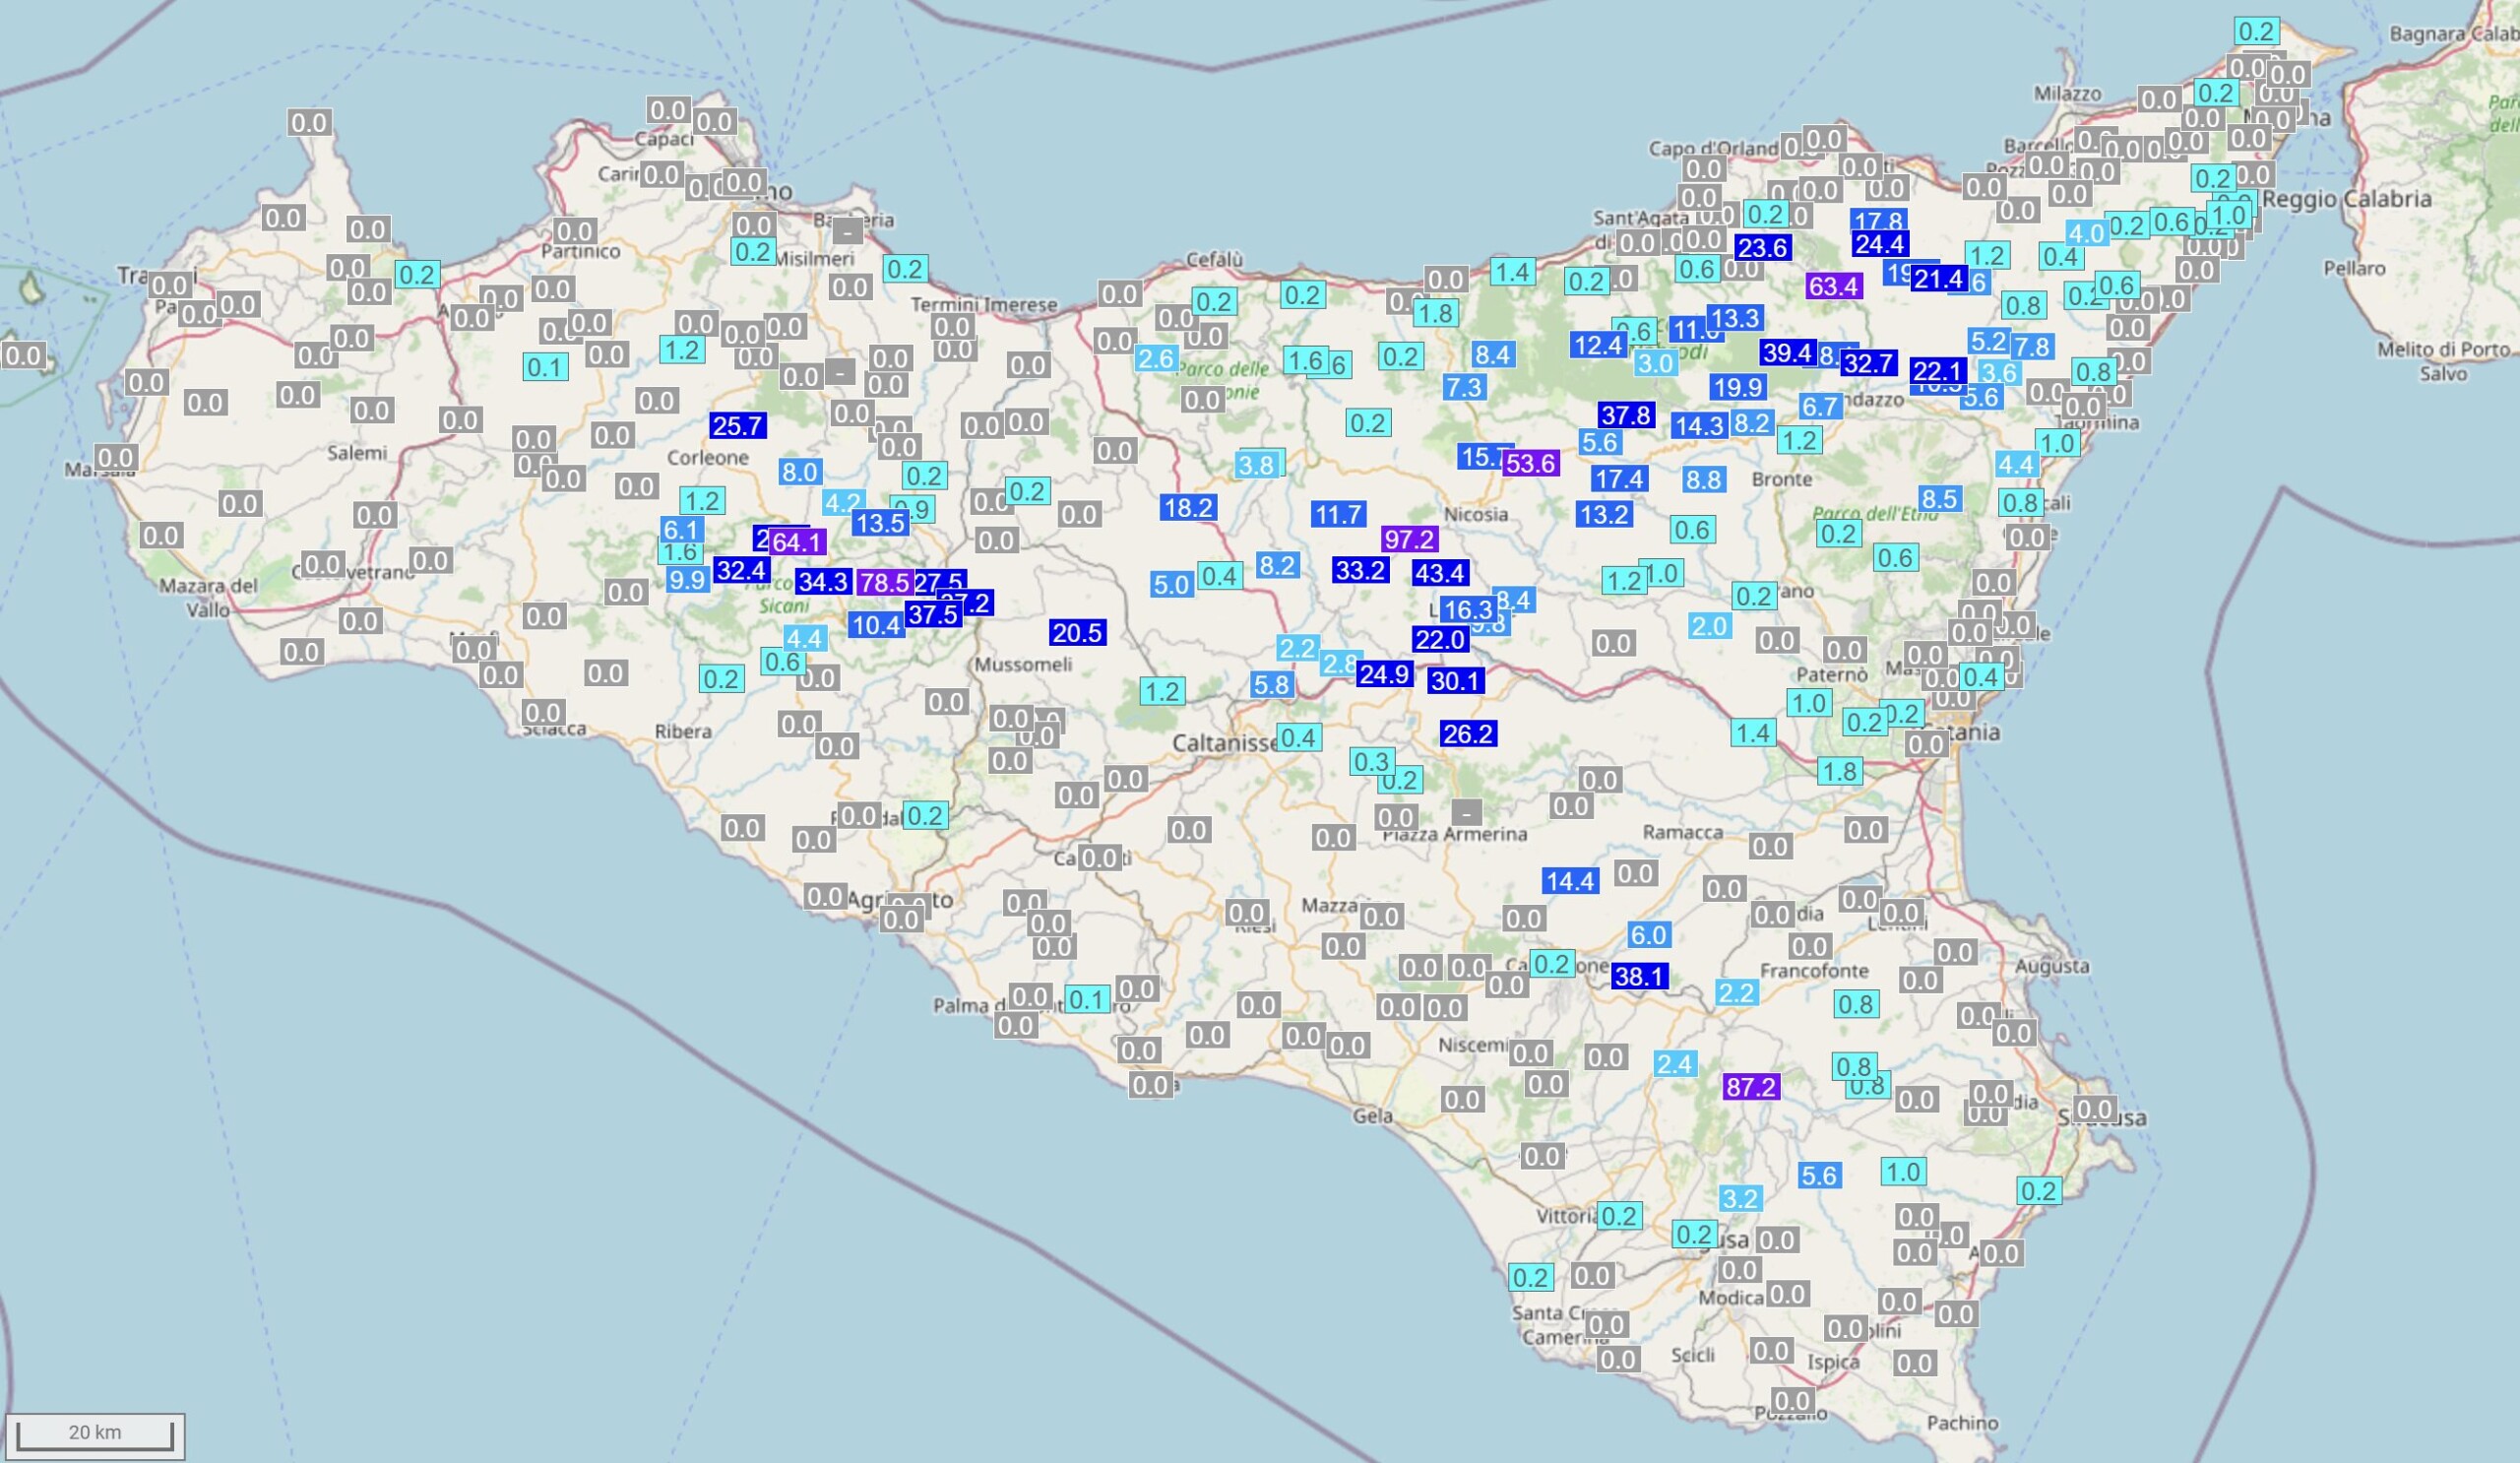
Task: Open the 78.5 purple station label
Action: [883, 582]
